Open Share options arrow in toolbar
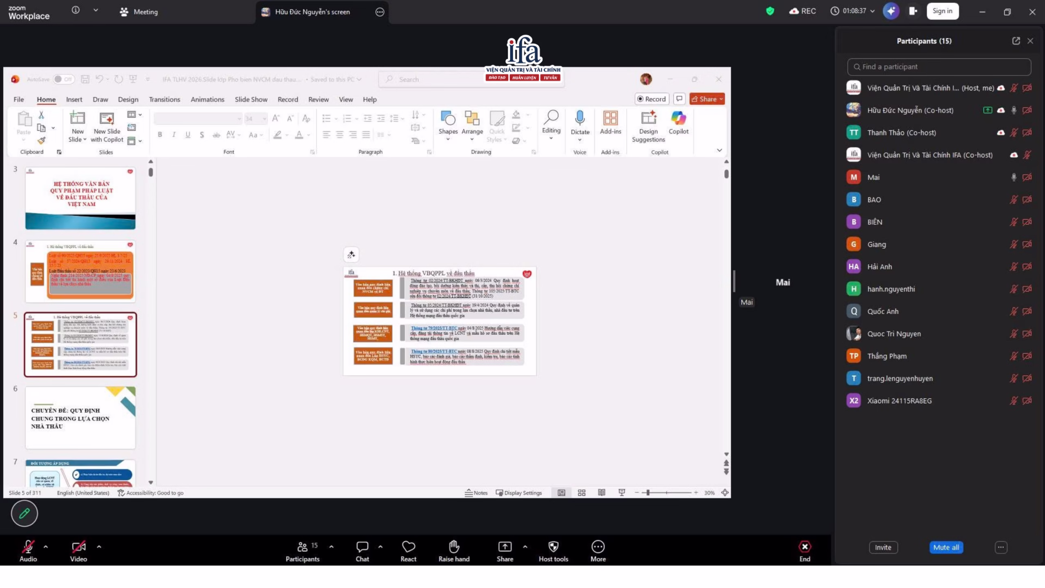This screenshot has width=1045, height=588. pos(525,546)
